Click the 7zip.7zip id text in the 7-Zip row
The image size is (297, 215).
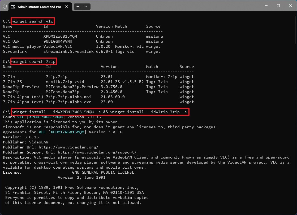click(x=57, y=77)
